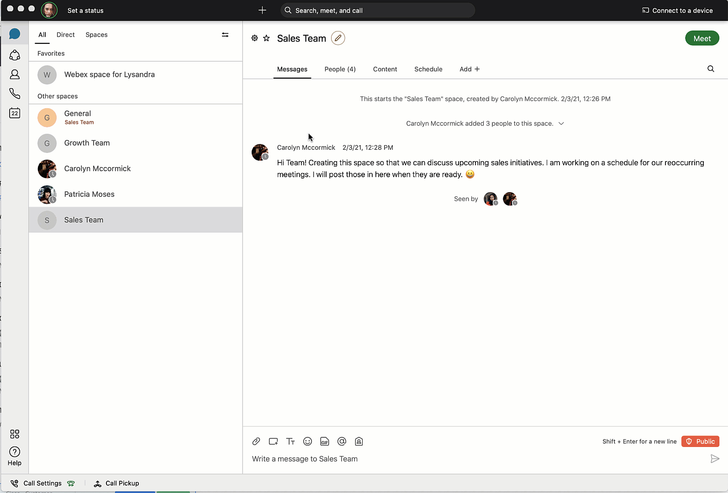Click the plus icon beside search bar
This screenshot has height=493, width=728.
click(262, 10)
